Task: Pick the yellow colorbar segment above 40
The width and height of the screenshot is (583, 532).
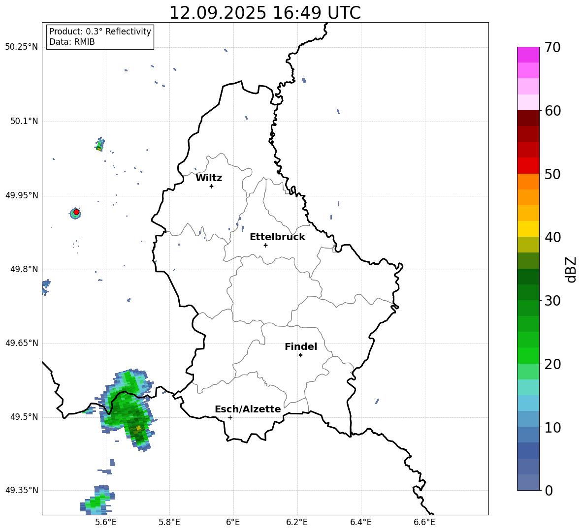Action: 528,229
